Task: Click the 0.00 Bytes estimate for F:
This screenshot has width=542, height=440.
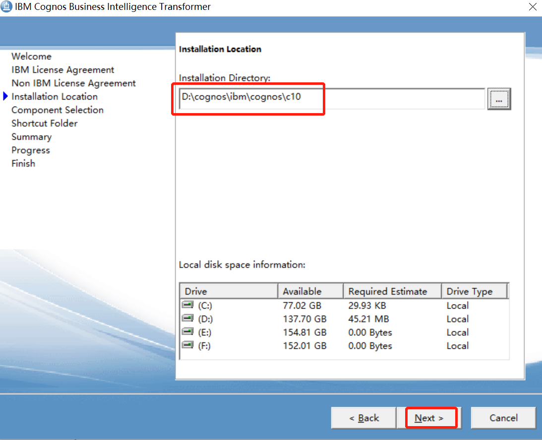Action: 370,346
